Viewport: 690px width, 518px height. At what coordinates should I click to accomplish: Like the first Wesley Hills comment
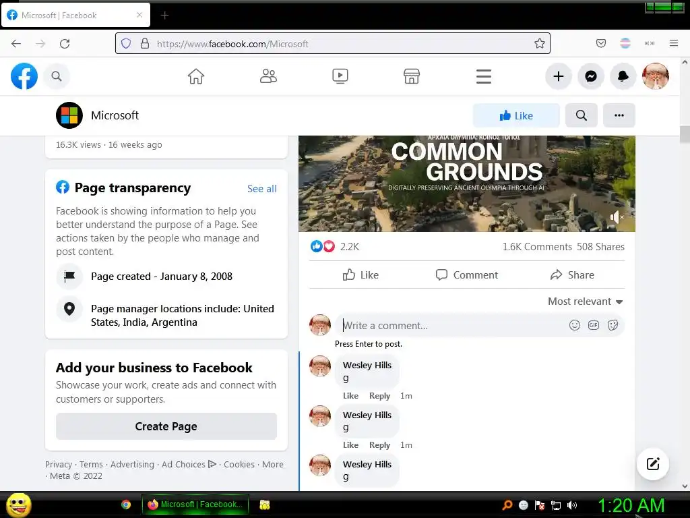tap(350, 395)
